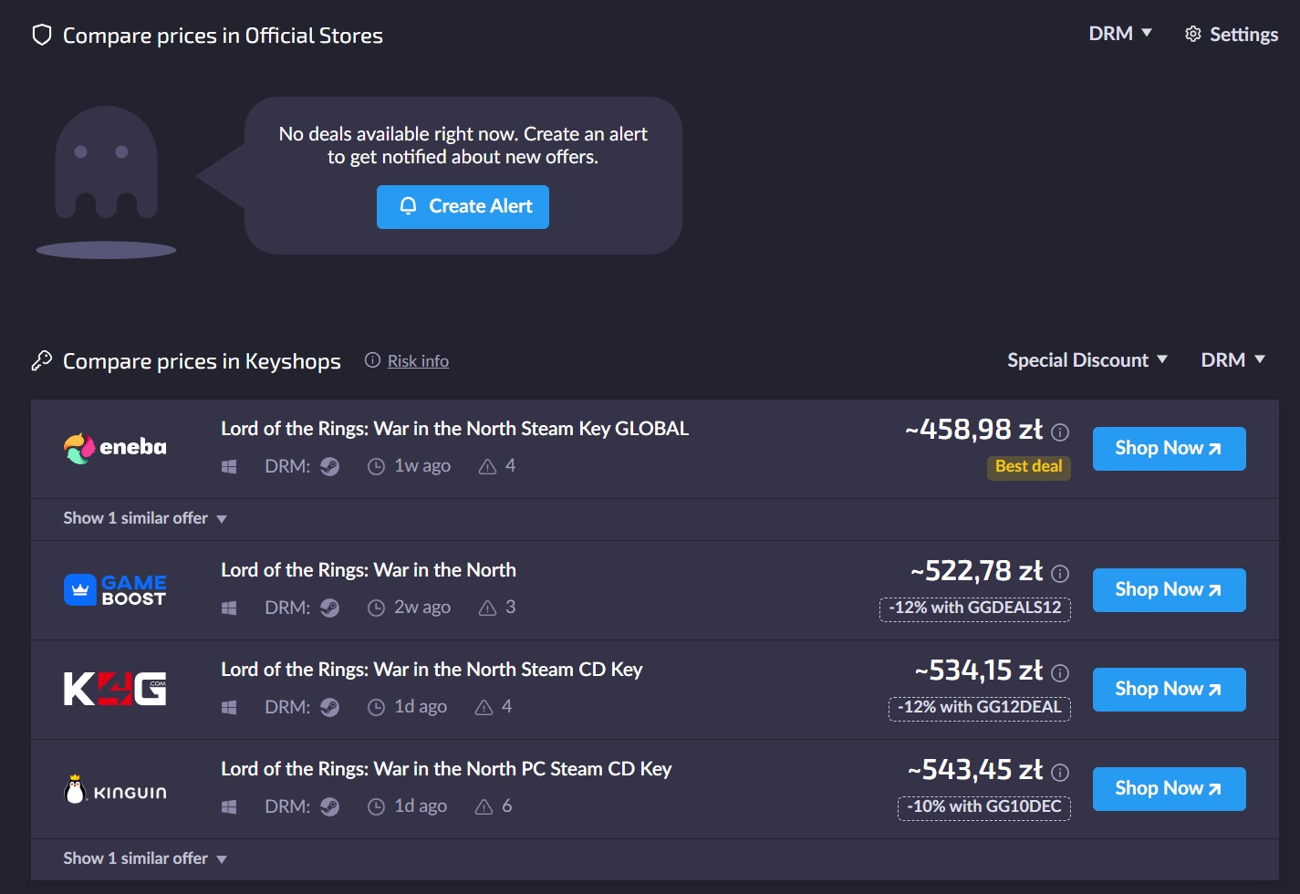This screenshot has width=1300, height=894.
Task: Open the DRM dropdown in Keyshops section
Action: tap(1232, 360)
